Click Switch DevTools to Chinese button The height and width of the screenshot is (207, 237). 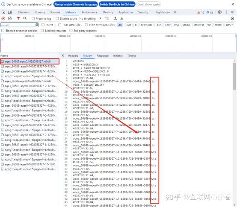(117, 4)
